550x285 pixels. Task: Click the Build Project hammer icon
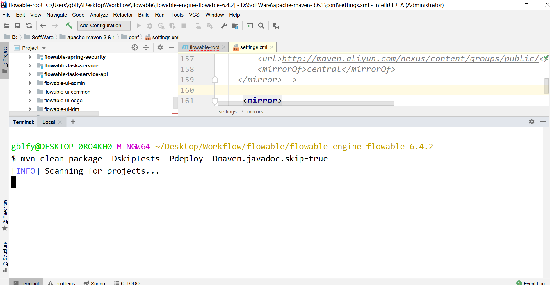(69, 26)
